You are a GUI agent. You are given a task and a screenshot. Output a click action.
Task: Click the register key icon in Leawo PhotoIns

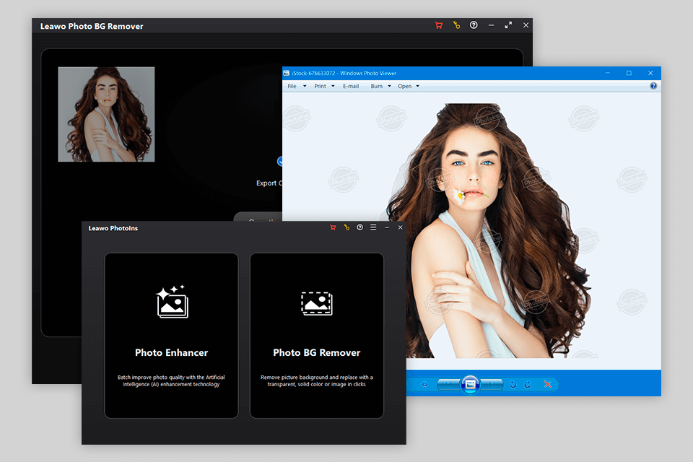coord(346,227)
